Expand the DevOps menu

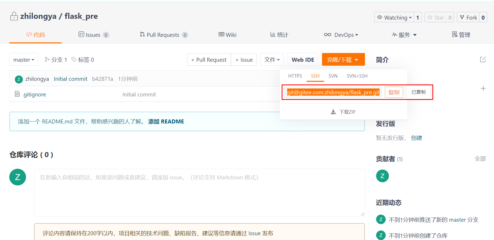tap(341, 35)
